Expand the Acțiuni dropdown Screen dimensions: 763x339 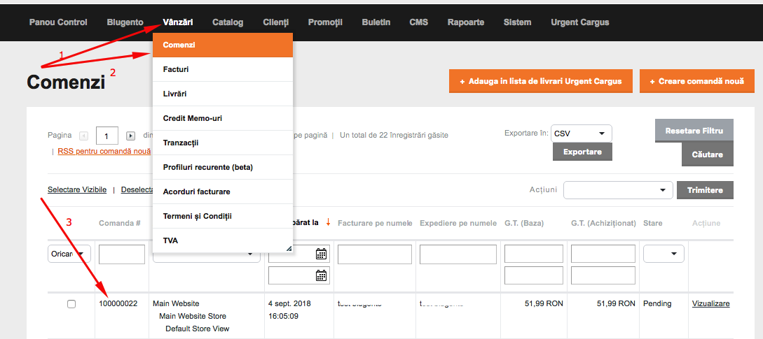[618, 190]
